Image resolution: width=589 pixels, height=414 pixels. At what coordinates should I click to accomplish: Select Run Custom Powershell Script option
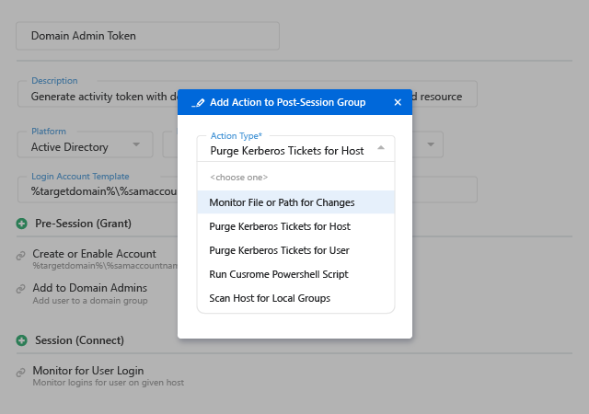(x=279, y=274)
